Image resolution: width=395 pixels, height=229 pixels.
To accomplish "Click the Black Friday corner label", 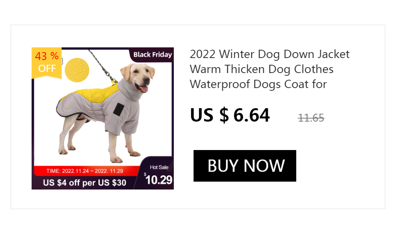I will click(x=152, y=54).
